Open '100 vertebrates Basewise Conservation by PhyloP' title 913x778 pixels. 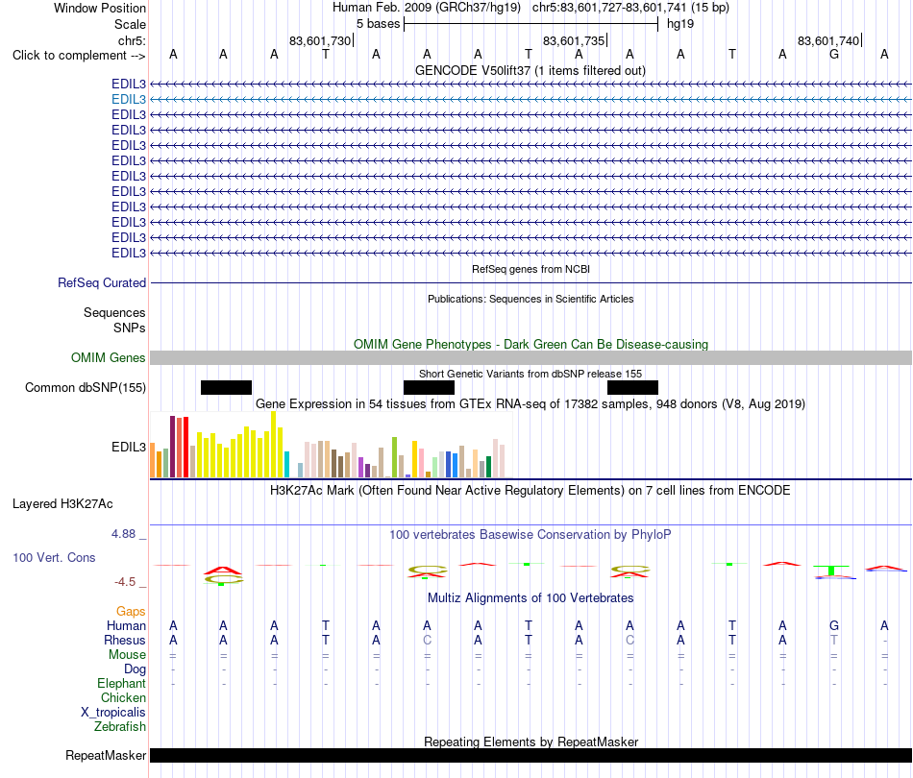[531, 534]
